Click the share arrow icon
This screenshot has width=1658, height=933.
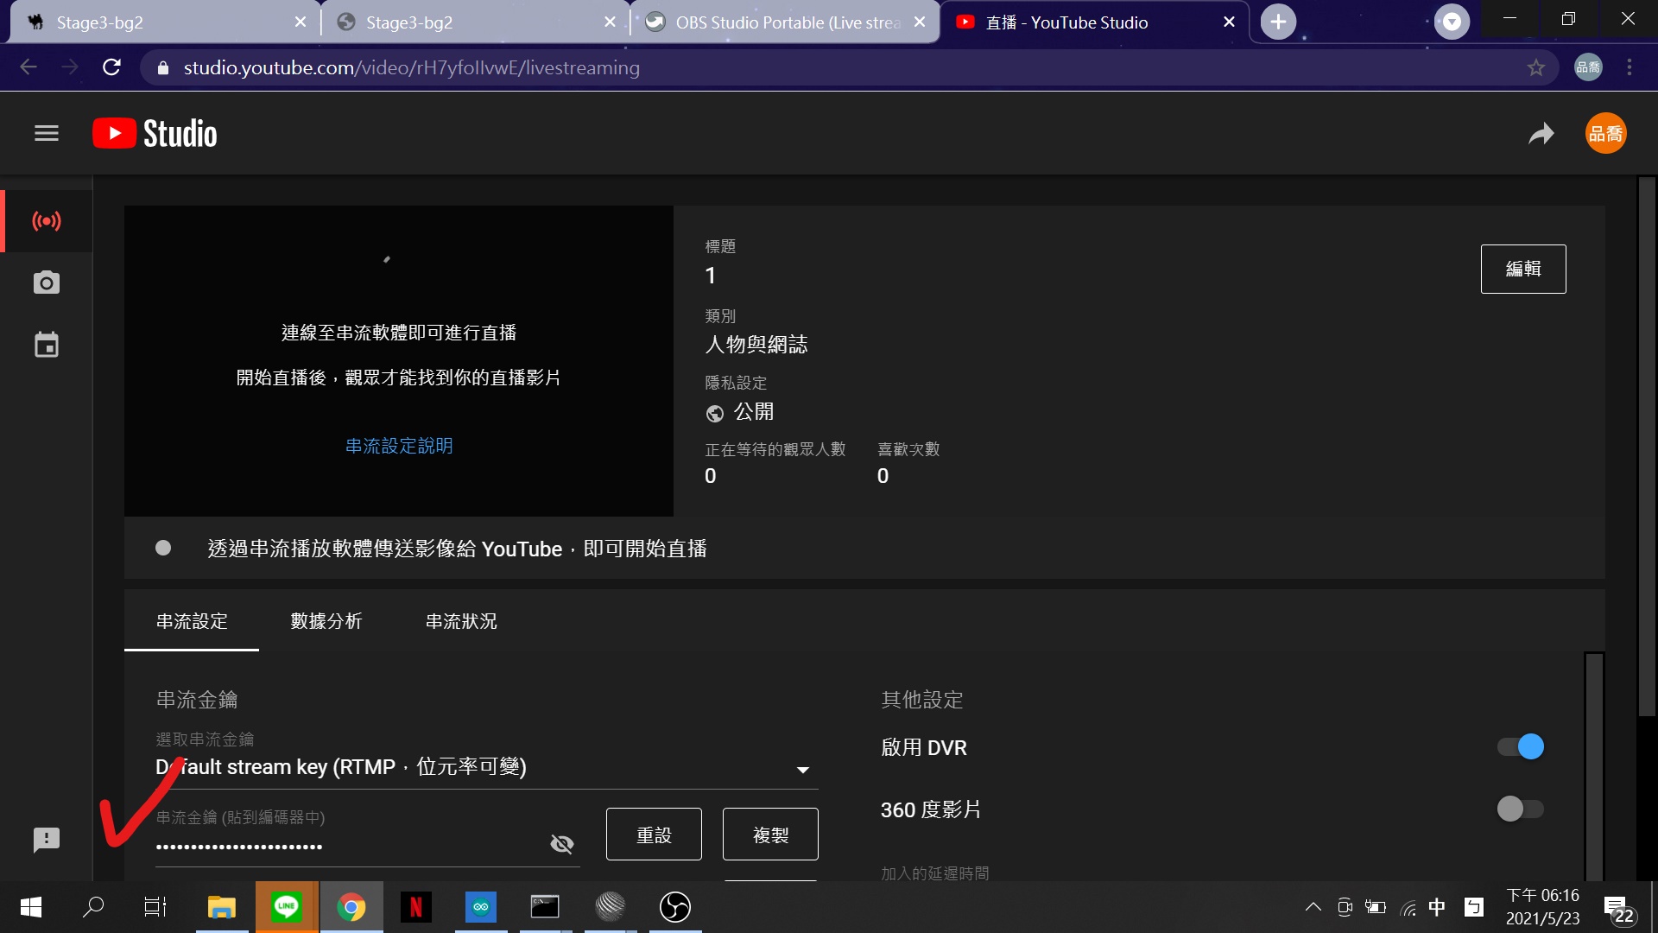(1541, 134)
